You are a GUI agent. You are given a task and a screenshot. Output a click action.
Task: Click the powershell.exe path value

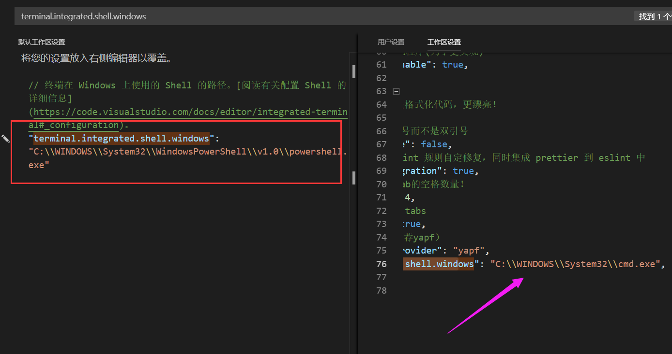[x=188, y=158]
